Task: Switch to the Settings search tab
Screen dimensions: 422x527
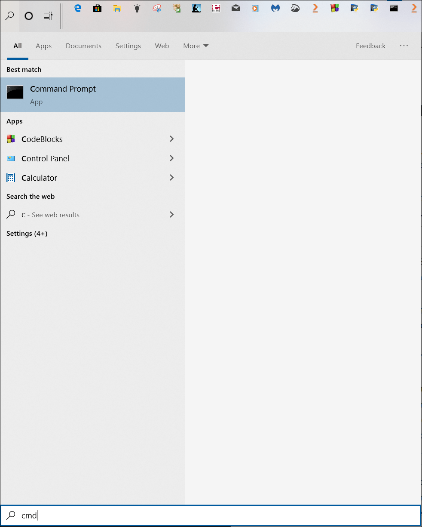Action: (x=128, y=46)
